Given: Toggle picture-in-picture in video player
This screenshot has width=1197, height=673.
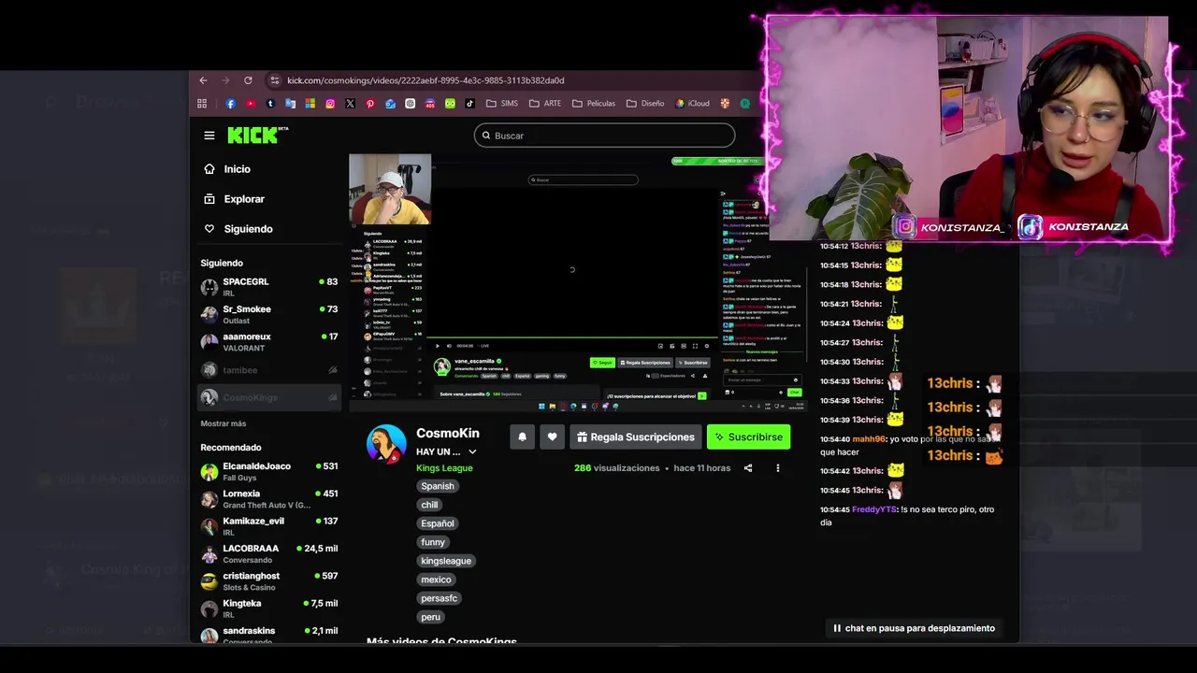Looking at the screenshot, I should tap(660, 346).
